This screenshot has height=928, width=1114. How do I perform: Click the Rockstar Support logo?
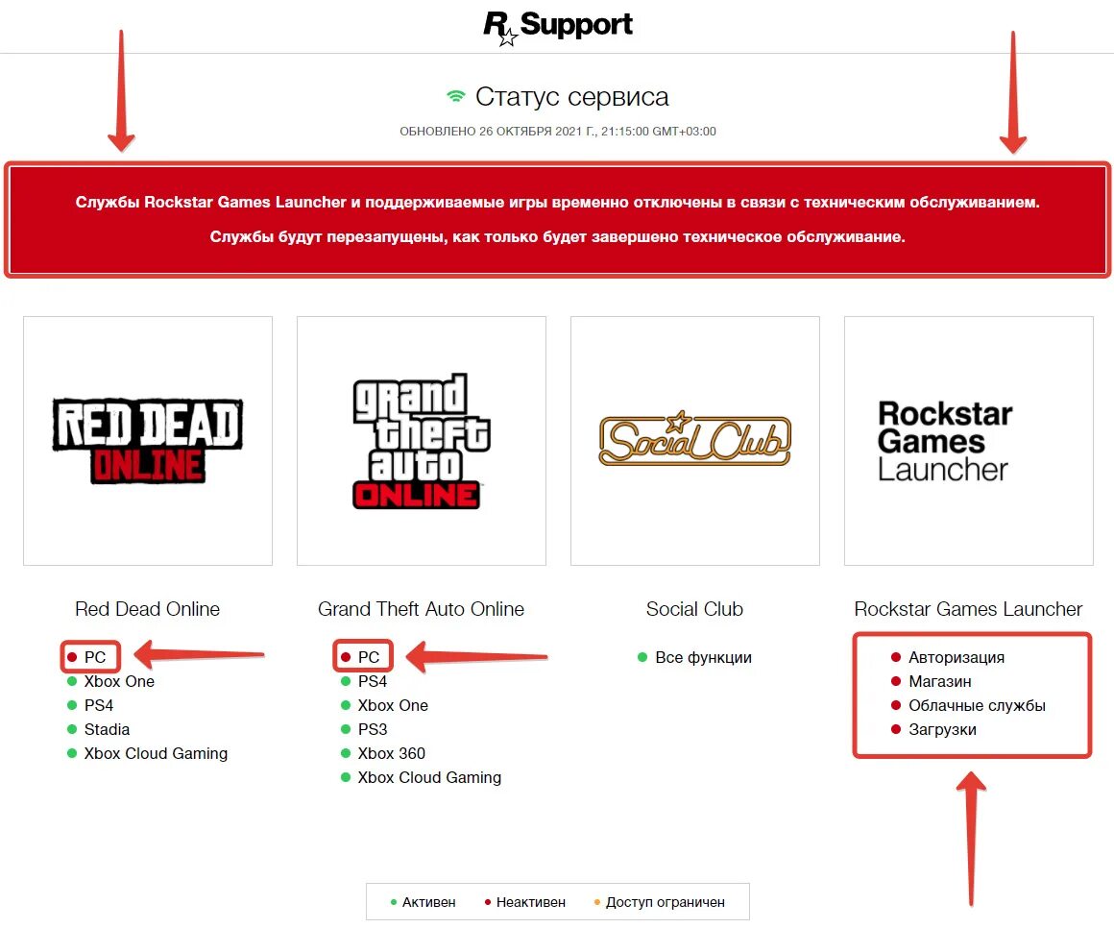click(558, 27)
